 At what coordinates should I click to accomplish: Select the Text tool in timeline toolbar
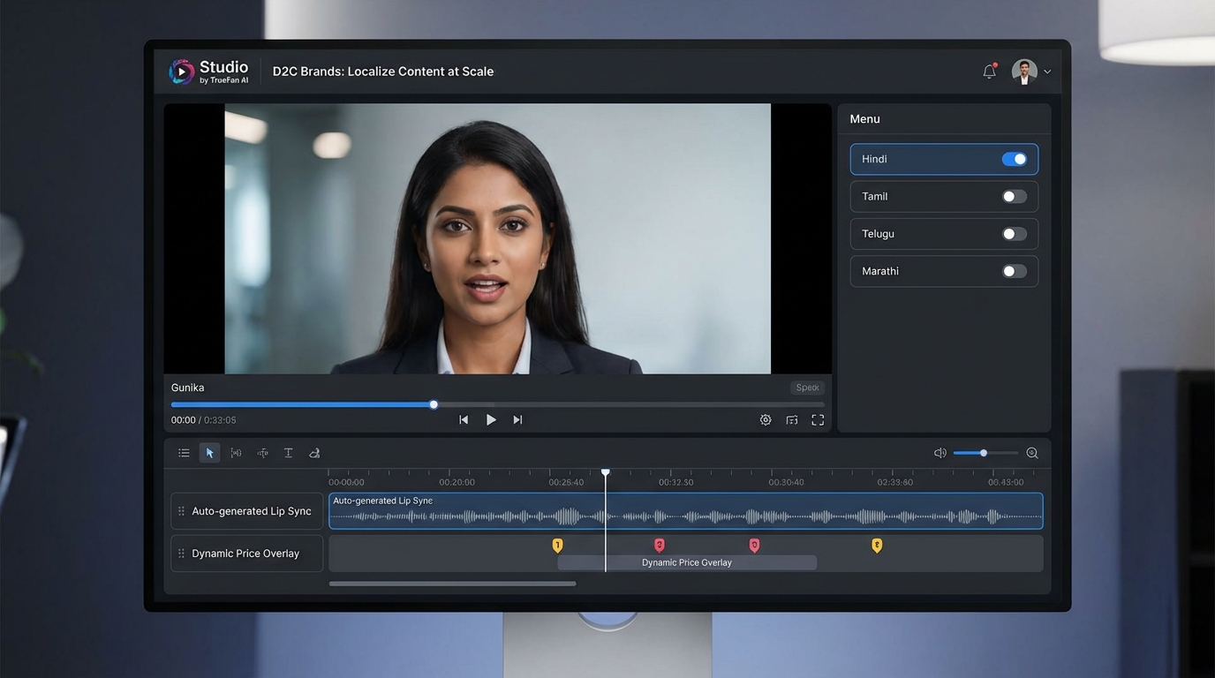[x=288, y=453]
